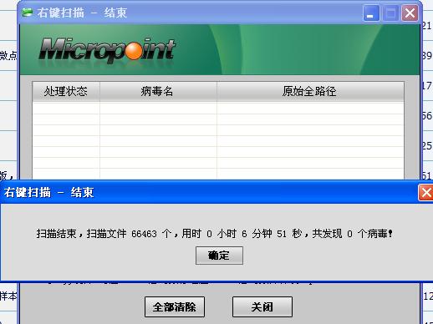Click the 关闭 button at the bottom
Viewport: 433px width, 324px height.
(x=262, y=306)
